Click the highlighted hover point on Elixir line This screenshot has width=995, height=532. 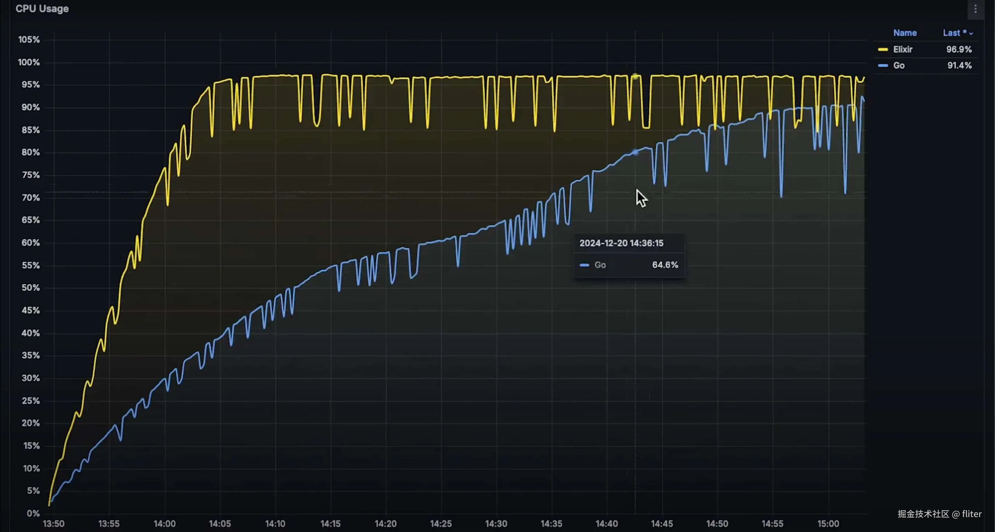coord(635,77)
